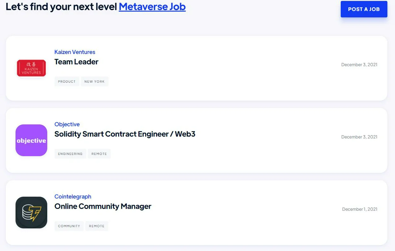
Task: Select the Engineering tag
Action: point(70,154)
